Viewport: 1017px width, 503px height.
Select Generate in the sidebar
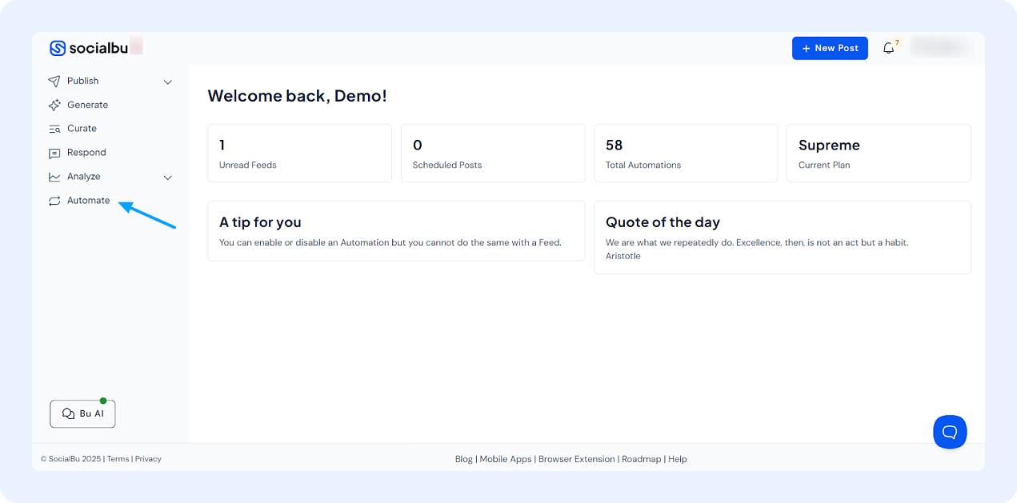[x=87, y=105]
